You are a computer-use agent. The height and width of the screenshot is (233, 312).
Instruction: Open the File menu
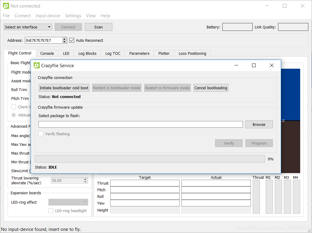(x=6, y=16)
